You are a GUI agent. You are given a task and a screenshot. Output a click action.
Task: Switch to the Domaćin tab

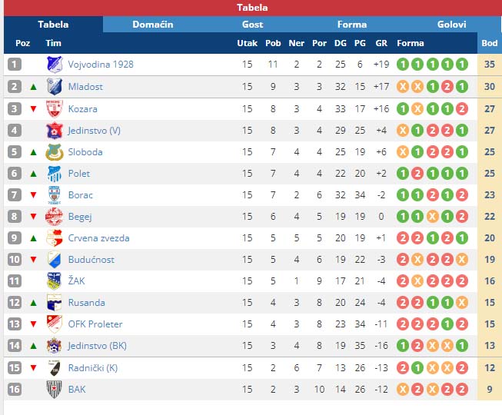(153, 25)
